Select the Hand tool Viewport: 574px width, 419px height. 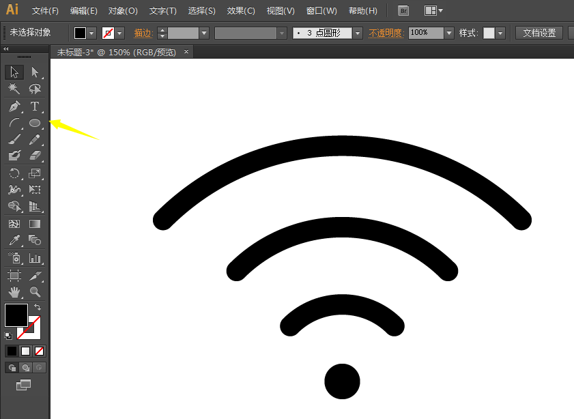15,291
